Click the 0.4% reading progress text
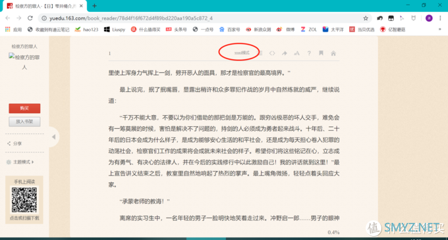Screen dimensions: 448x240 [x=333, y=232]
